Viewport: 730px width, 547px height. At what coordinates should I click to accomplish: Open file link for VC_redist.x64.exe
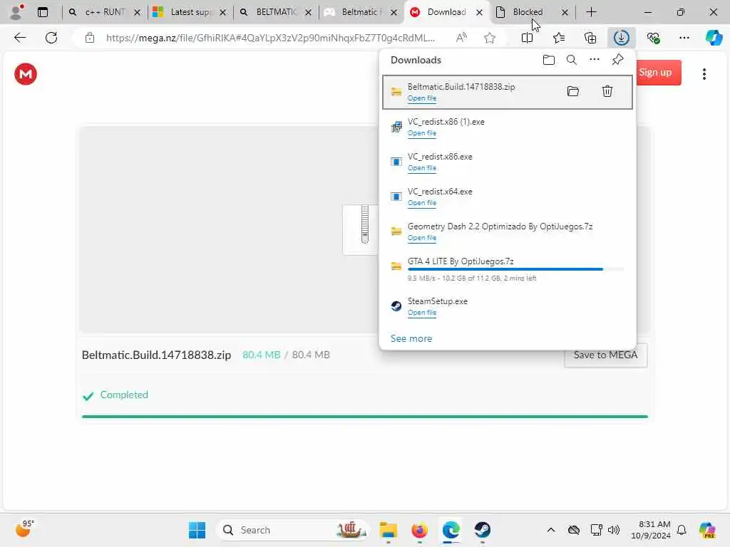[422, 203]
